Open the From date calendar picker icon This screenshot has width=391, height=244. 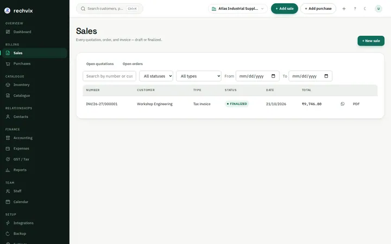pyautogui.click(x=273, y=76)
